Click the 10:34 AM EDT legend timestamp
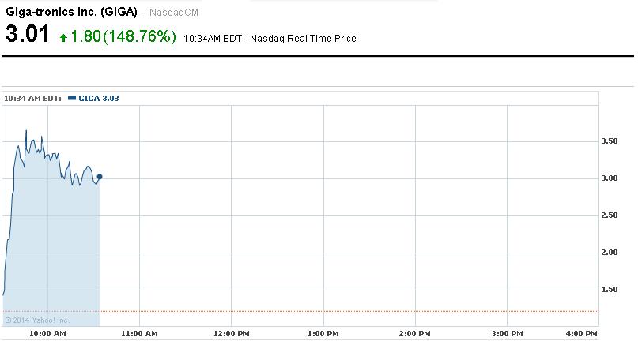Screen dimensions: 638x341 32,98
